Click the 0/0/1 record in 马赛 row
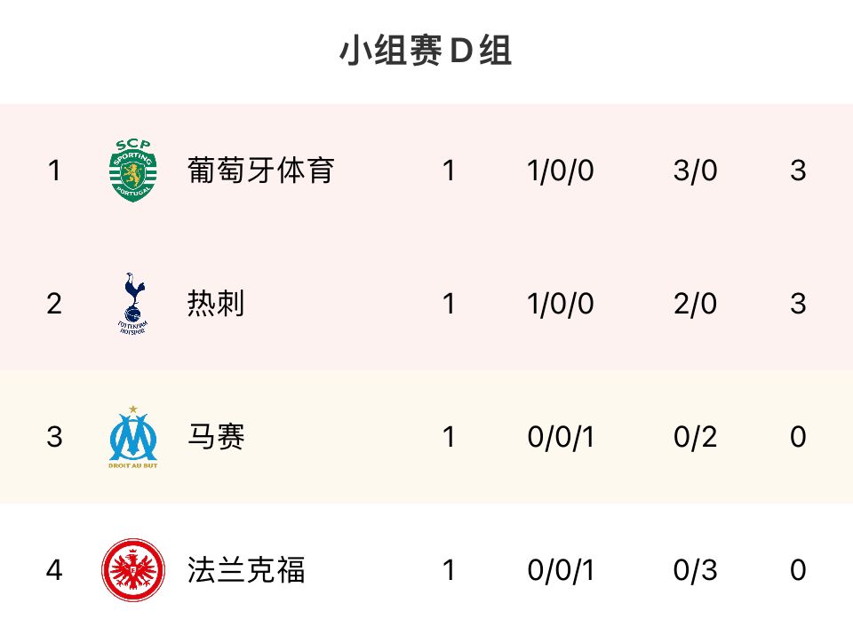The height and width of the screenshot is (643, 853). pos(561,437)
